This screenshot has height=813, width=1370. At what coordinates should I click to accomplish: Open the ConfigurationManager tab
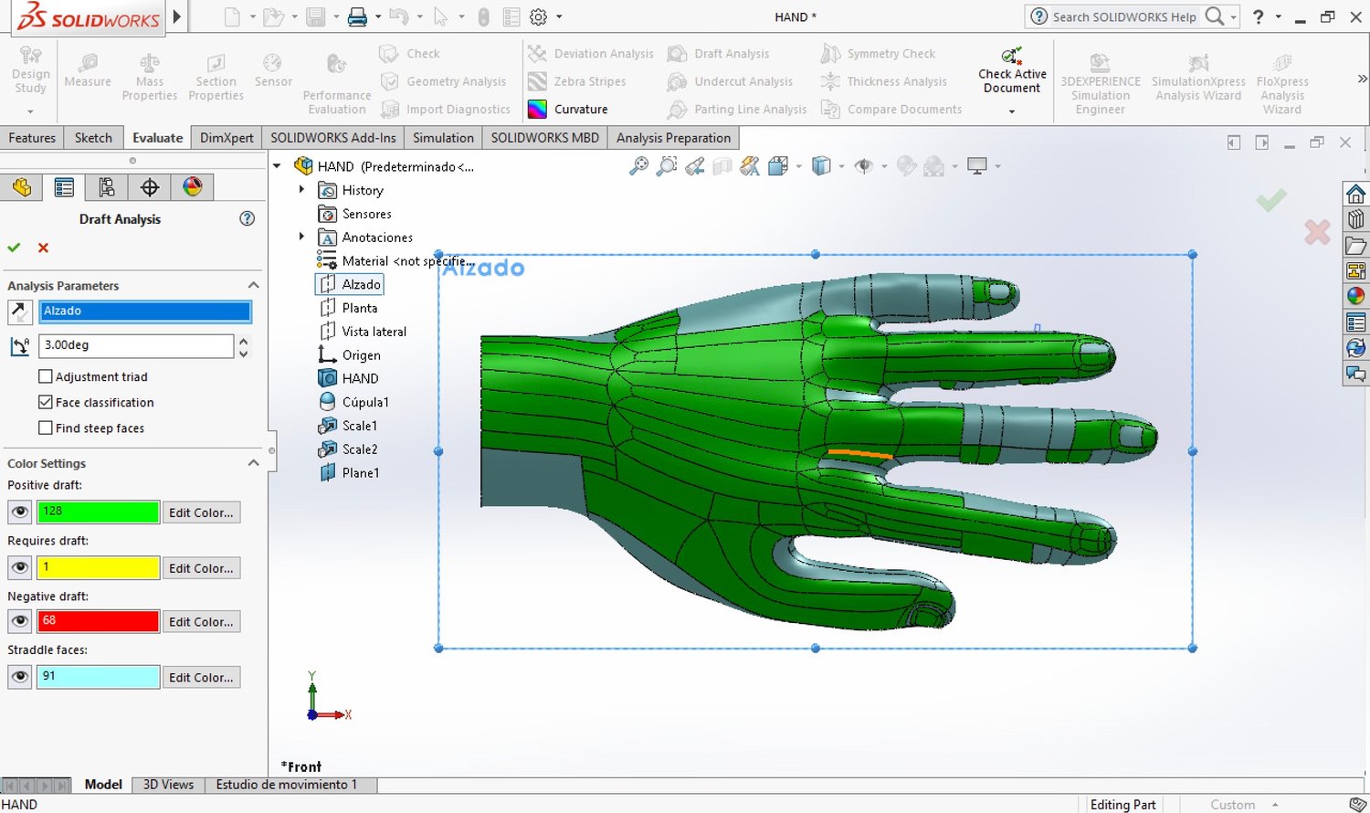point(107,187)
